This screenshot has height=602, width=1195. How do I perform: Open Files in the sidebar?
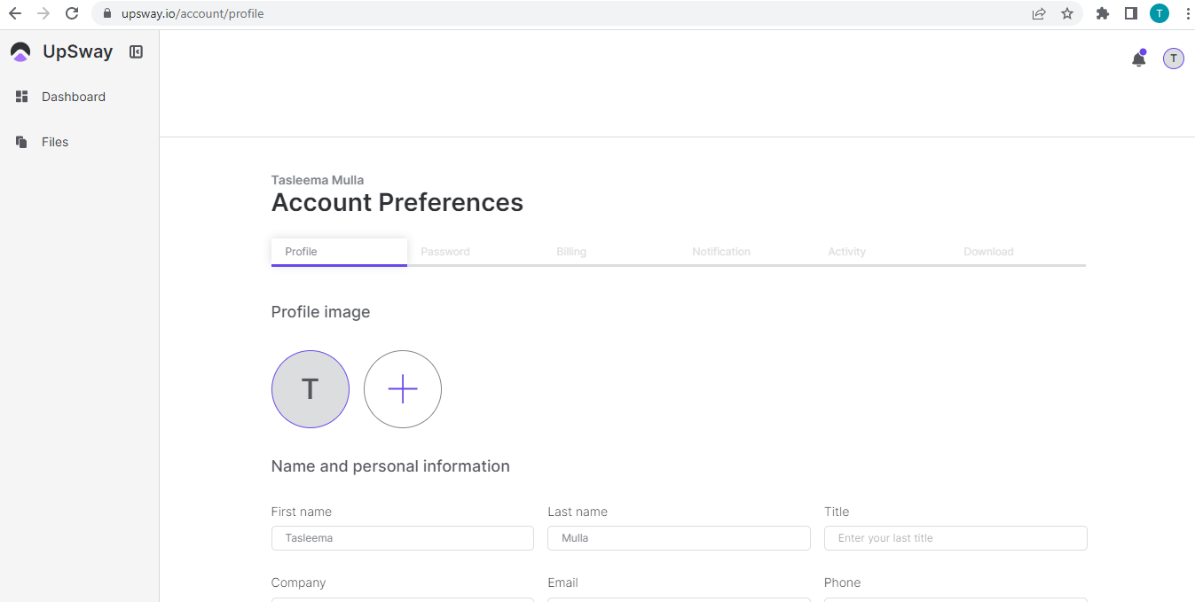click(x=54, y=142)
